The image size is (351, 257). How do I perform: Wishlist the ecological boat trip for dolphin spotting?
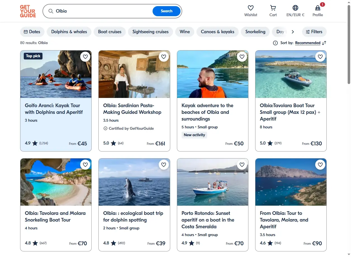164,165
